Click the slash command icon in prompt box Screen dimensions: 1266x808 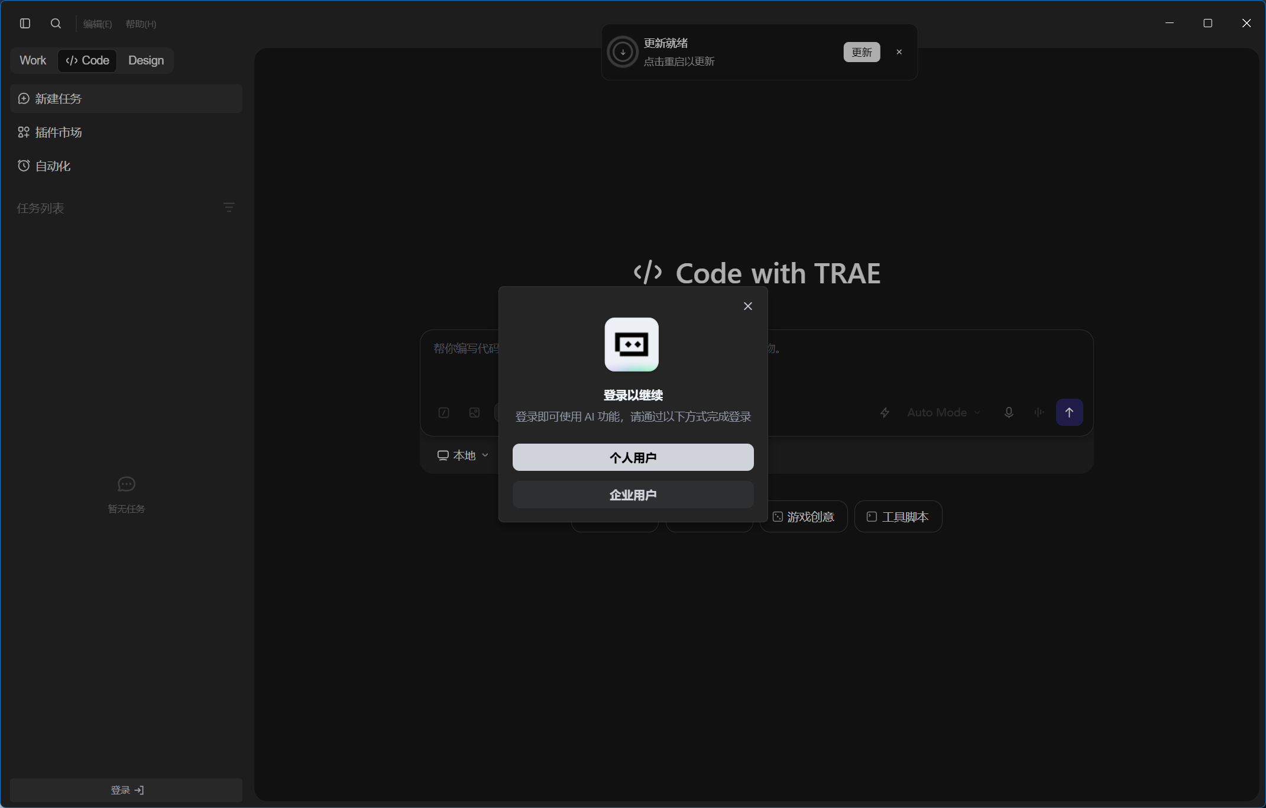point(444,413)
